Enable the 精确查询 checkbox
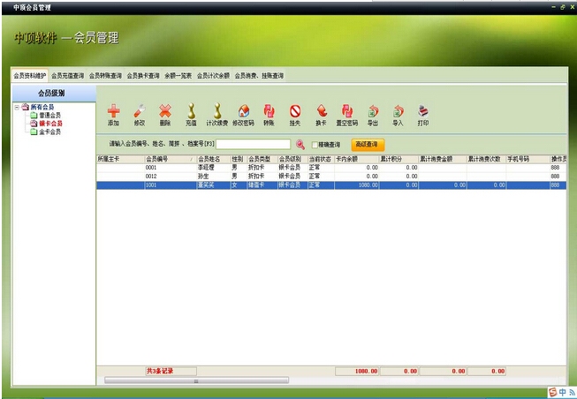The width and height of the screenshot is (577, 399). click(315, 145)
